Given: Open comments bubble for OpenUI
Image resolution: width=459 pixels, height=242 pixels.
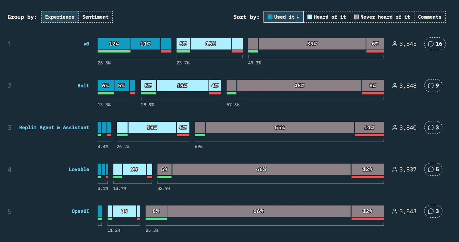Looking at the screenshot, I should click(433, 211).
